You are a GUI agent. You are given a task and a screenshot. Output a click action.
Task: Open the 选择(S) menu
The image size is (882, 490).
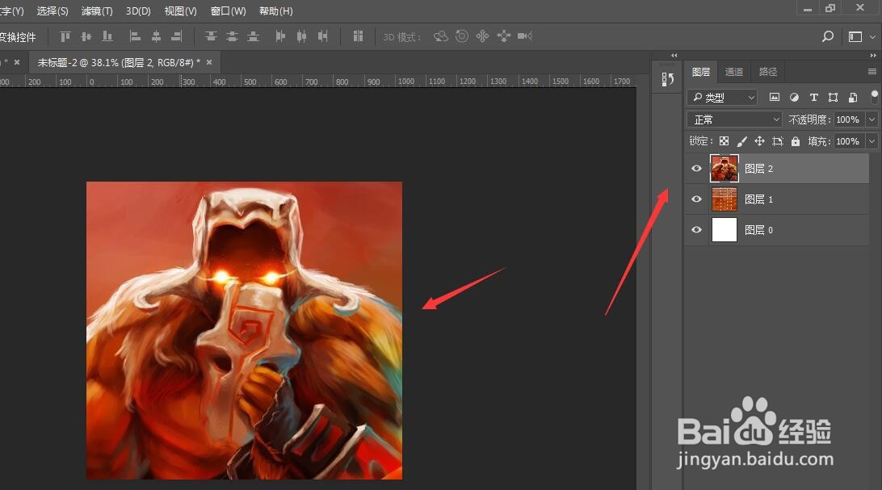click(x=52, y=11)
